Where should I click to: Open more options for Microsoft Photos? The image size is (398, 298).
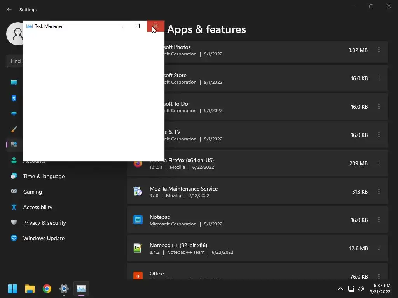[x=379, y=50]
